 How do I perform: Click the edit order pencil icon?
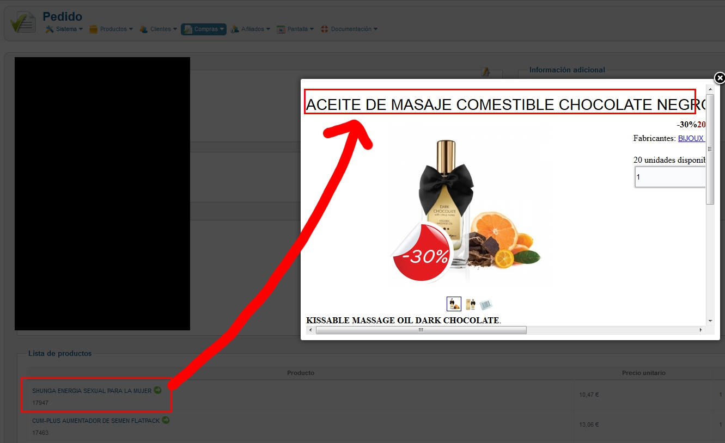pos(486,72)
